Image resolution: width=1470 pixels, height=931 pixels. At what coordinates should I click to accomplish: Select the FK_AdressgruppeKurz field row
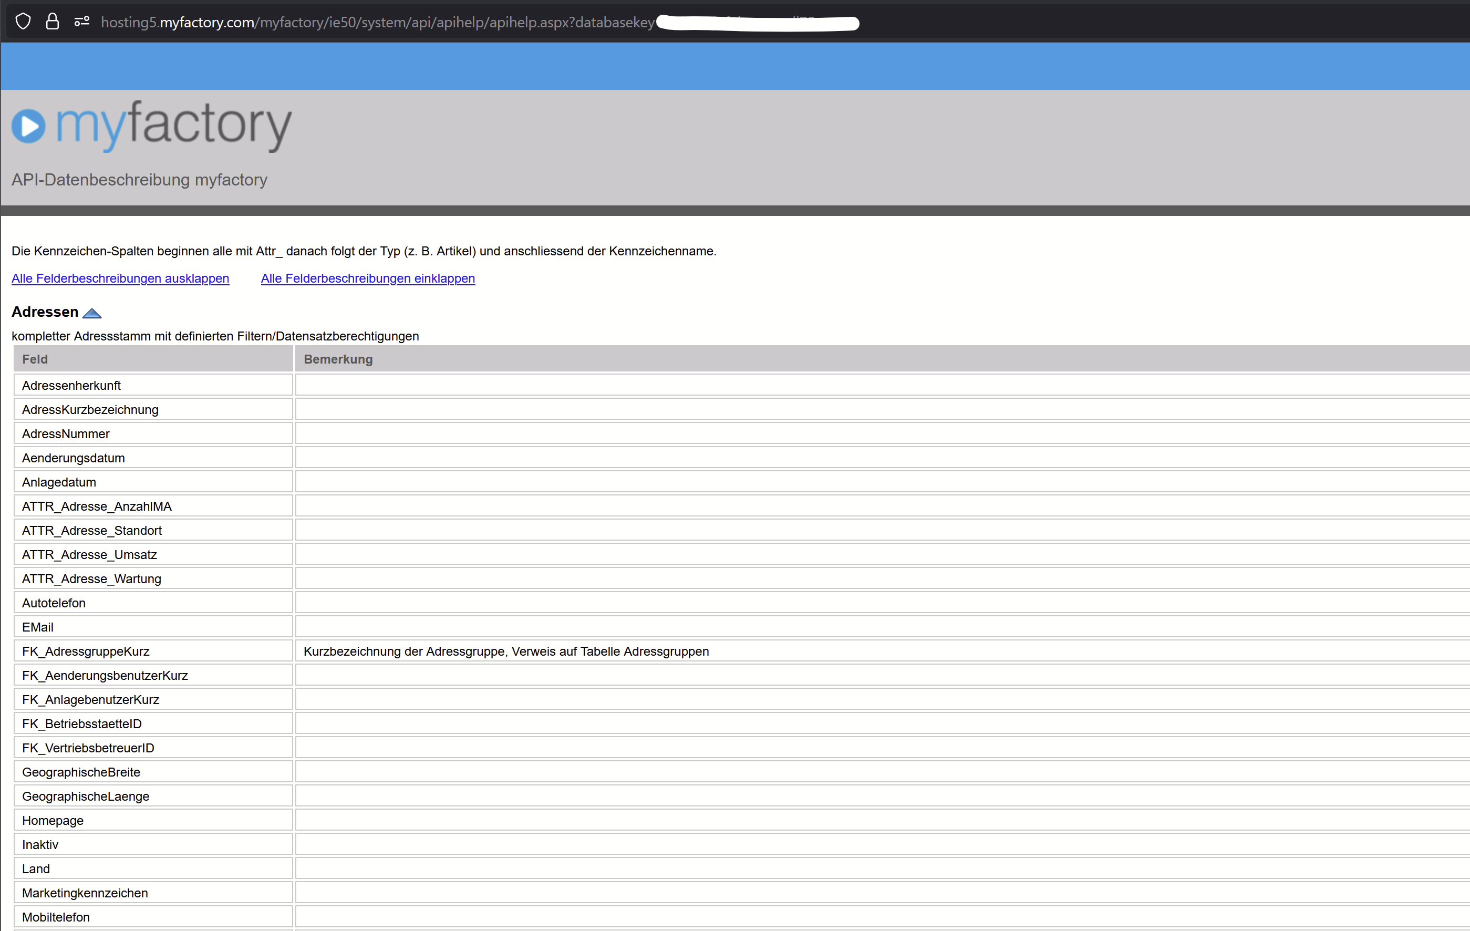(x=86, y=651)
